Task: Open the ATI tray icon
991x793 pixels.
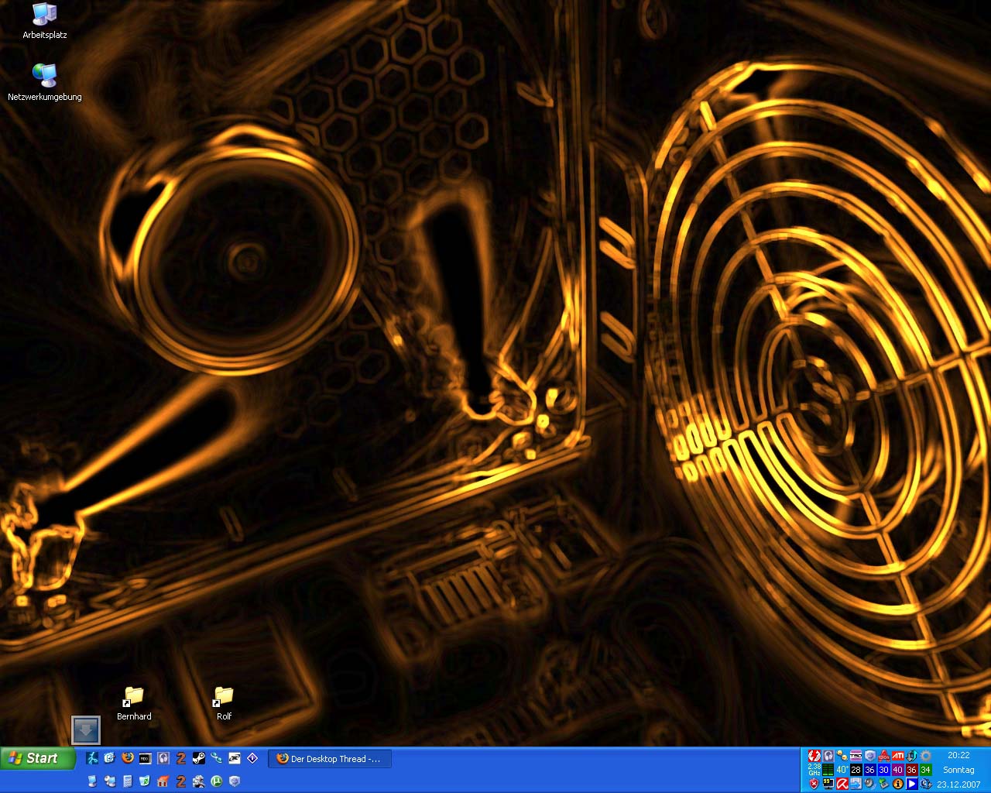Action: point(898,755)
